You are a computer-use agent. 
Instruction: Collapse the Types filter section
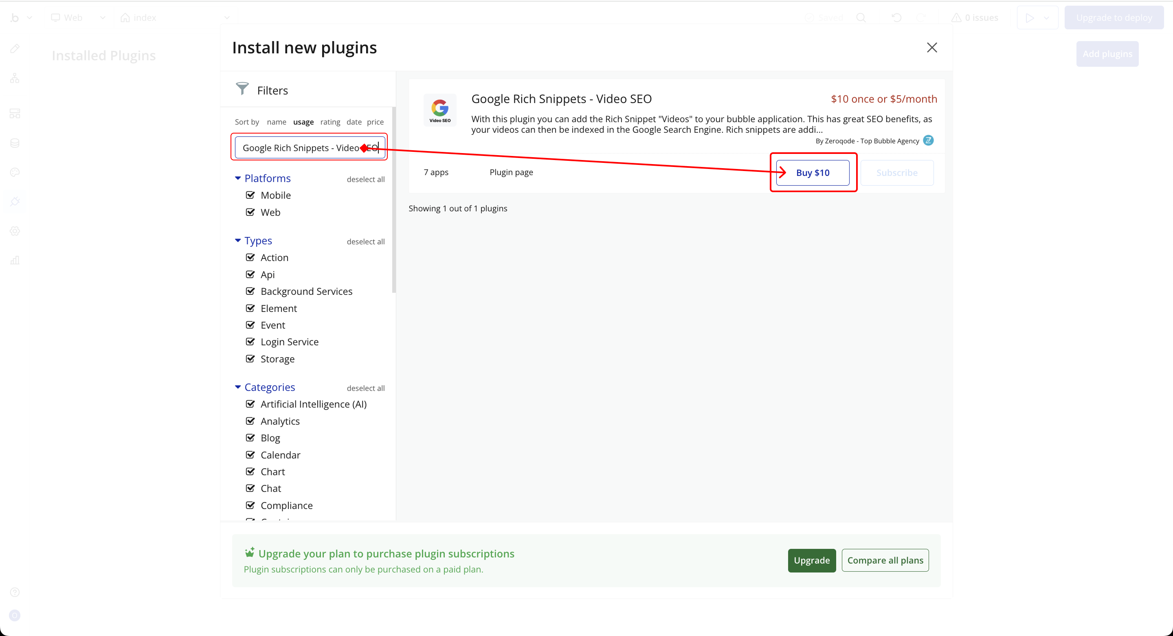point(238,240)
